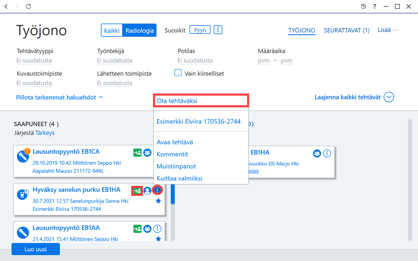418x261 pixels.
Task: Click the history clock icon in title bar
Action: coord(363,6)
